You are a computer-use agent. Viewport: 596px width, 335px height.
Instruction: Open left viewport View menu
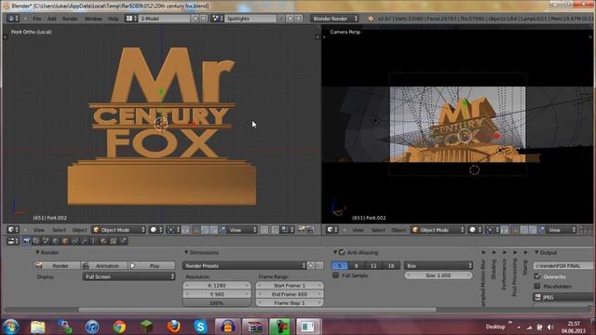click(39, 230)
